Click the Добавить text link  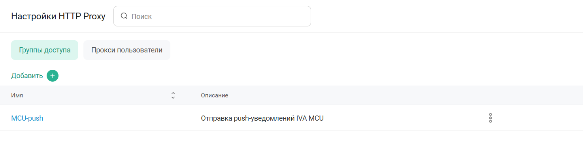(x=27, y=76)
